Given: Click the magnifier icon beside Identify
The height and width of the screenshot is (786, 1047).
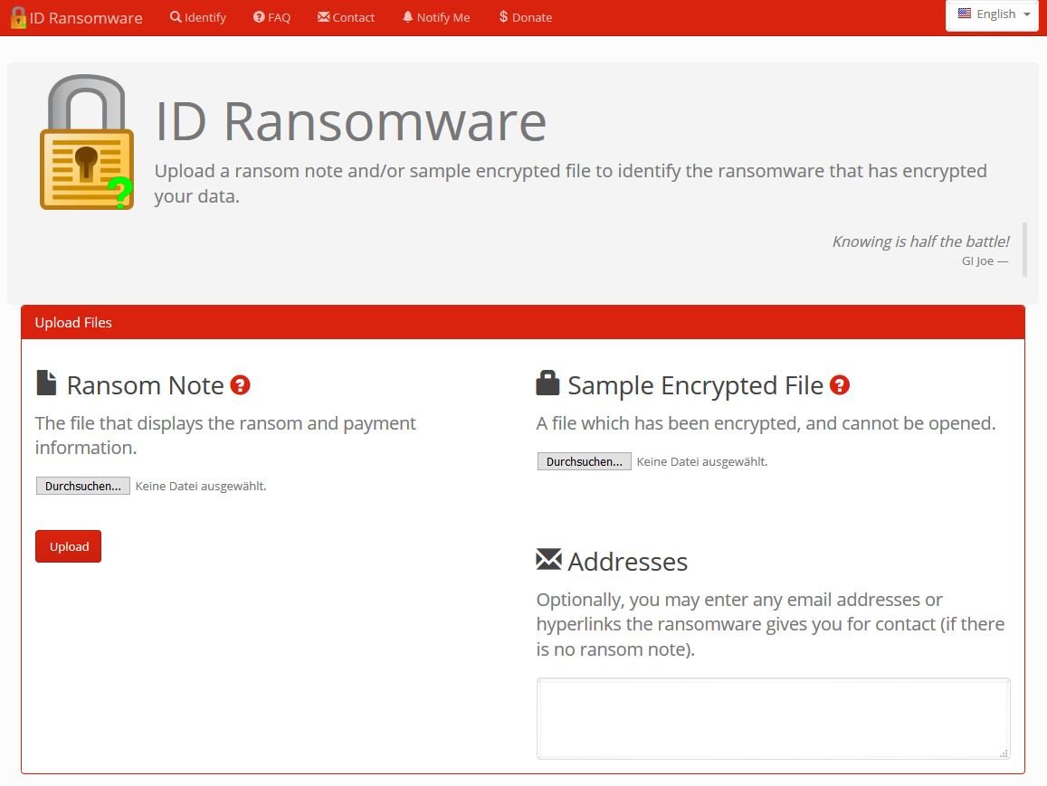Looking at the screenshot, I should point(176,16).
